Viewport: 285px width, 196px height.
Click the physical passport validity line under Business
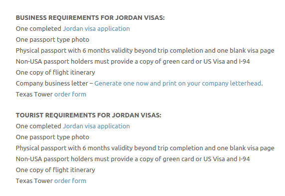pyautogui.click(x=145, y=51)
